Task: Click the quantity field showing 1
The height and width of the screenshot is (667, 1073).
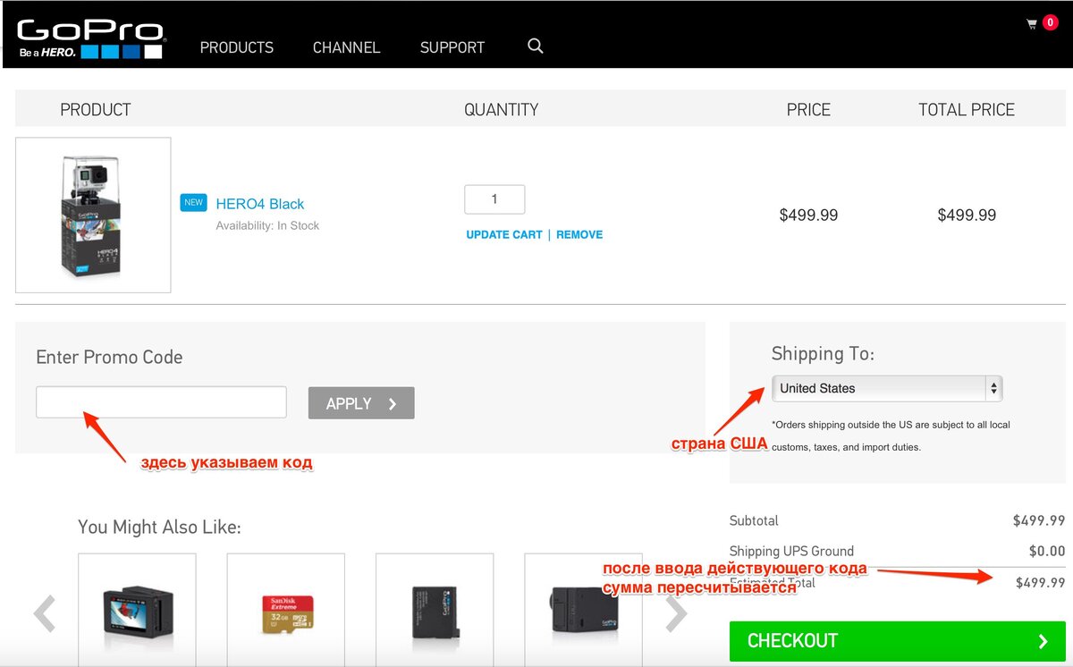Action: coord(494,199)
